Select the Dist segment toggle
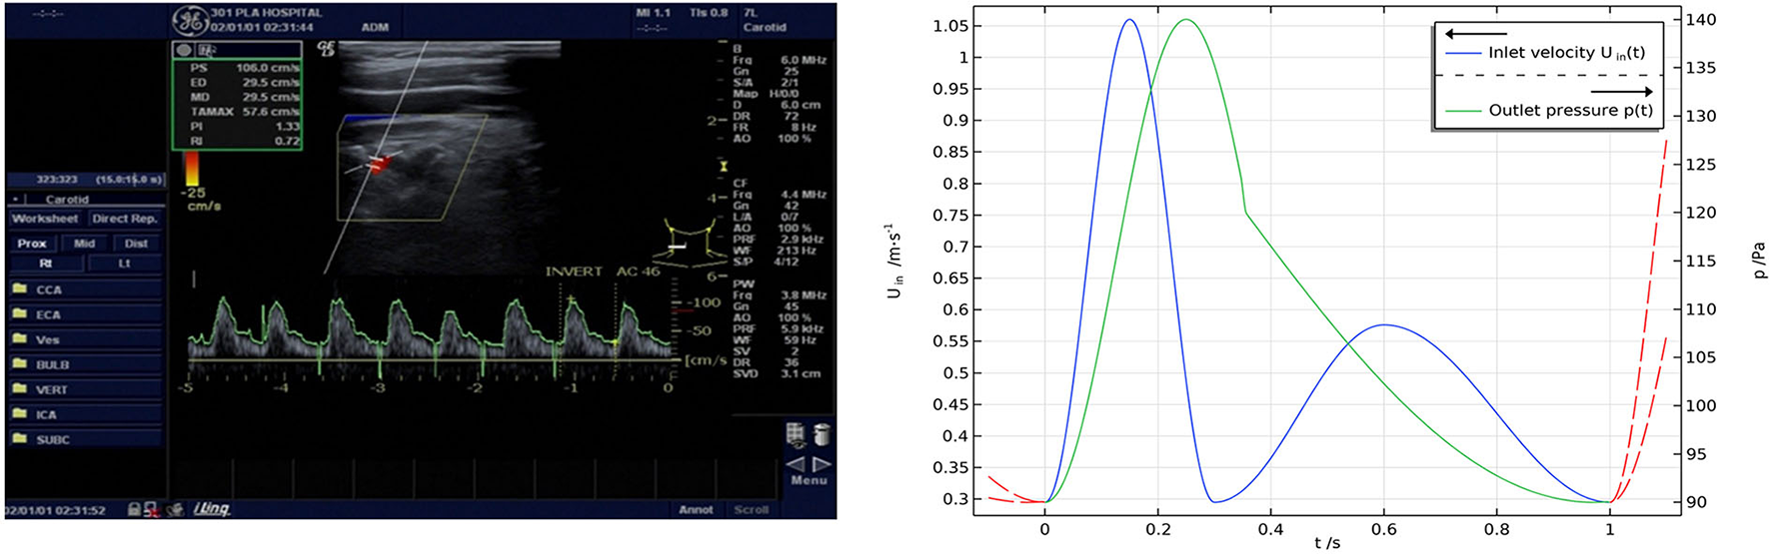 click(136, 244)
